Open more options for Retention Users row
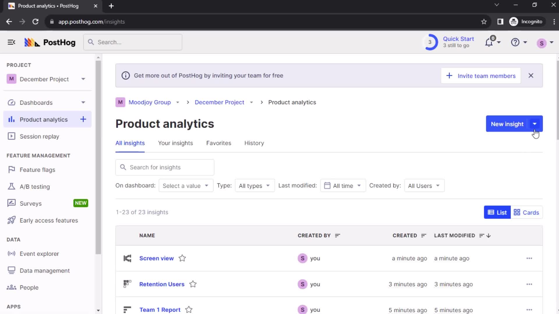559x314 pixels. click(x=529, y=284)
